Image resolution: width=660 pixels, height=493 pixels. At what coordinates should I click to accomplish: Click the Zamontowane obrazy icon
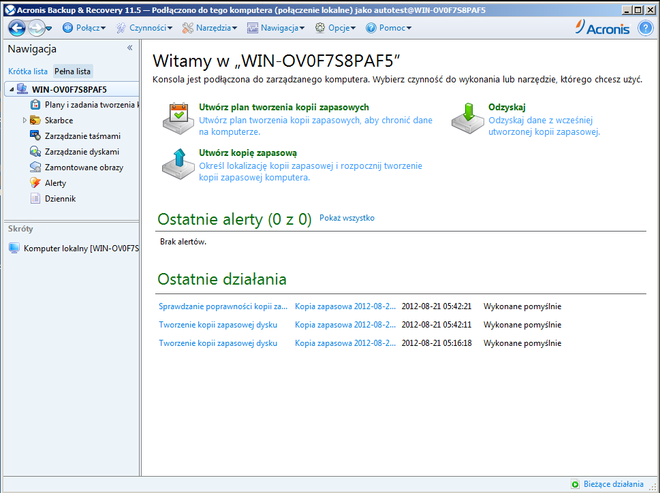click(x=35, y=167)
